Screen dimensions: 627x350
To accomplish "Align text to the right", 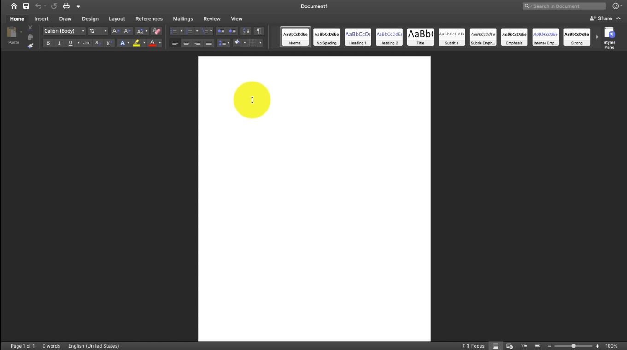I will [198, 43].
